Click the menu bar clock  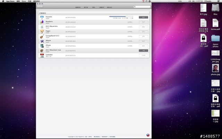pyautogui.click(x=197, y=1)
